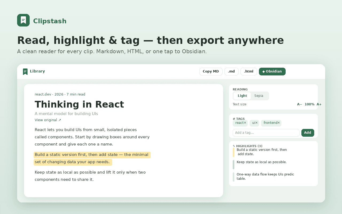
Task: Click the HIGHLIGHTS (3) section header
Action: pos(247,146)
